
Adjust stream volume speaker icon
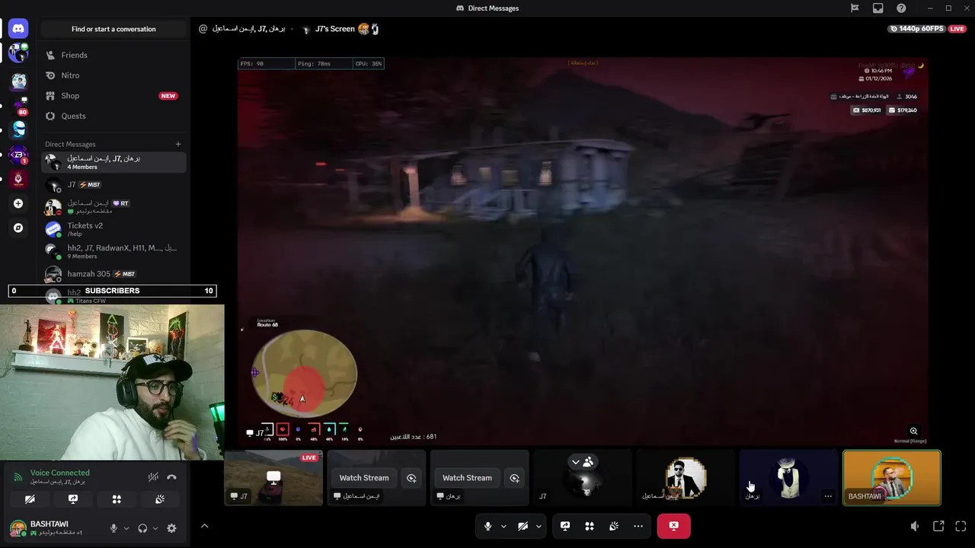tap(915, 526)
